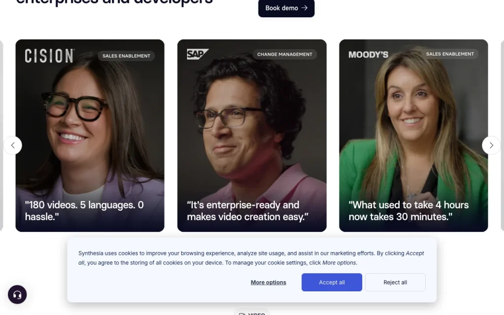Open the headset support chat widget
This screenshot has height=315, width=504.
(17, 294)
